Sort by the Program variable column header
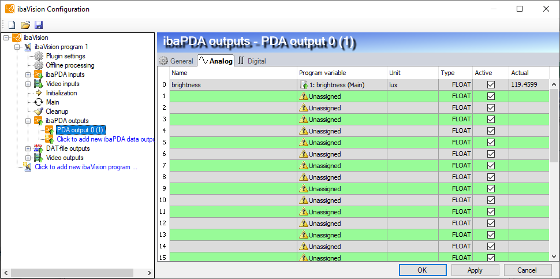The width and height of the screenshot is (560, 279). coord(342,73)
